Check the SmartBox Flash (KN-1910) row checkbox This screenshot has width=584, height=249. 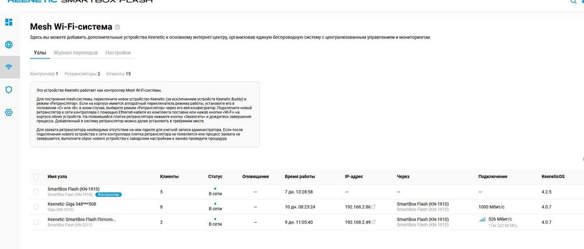(36, 192)
